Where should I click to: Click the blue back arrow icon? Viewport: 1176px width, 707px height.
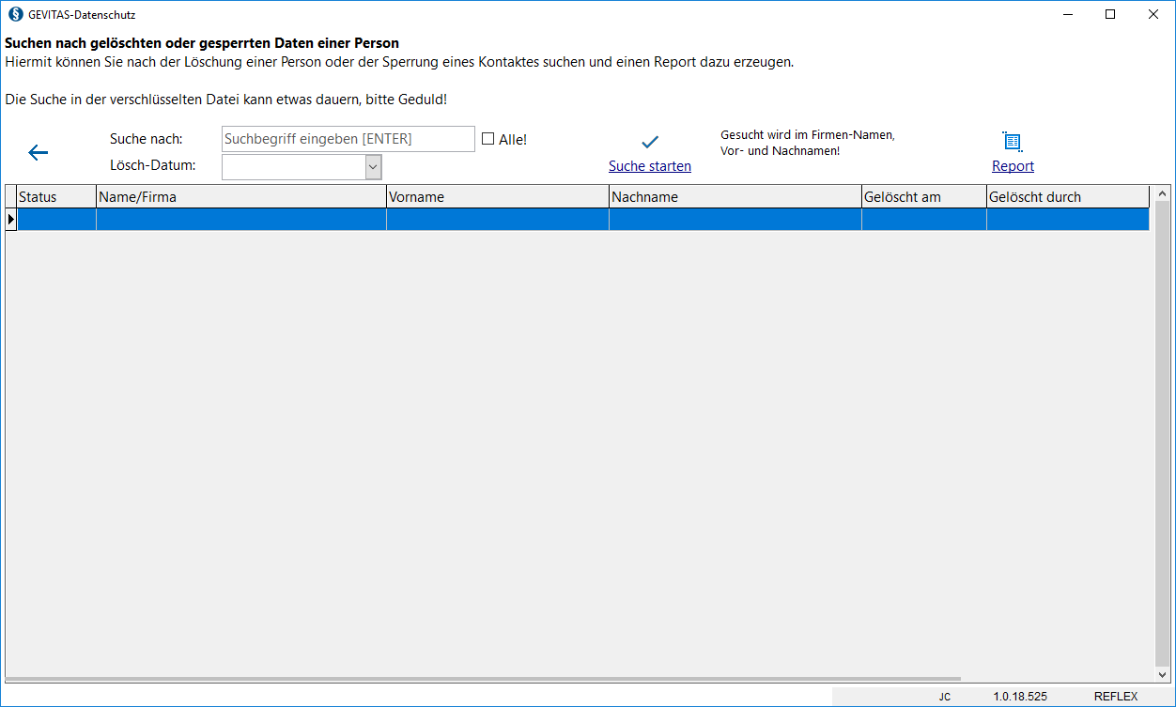pyautogui.click(x=38, y=153)
